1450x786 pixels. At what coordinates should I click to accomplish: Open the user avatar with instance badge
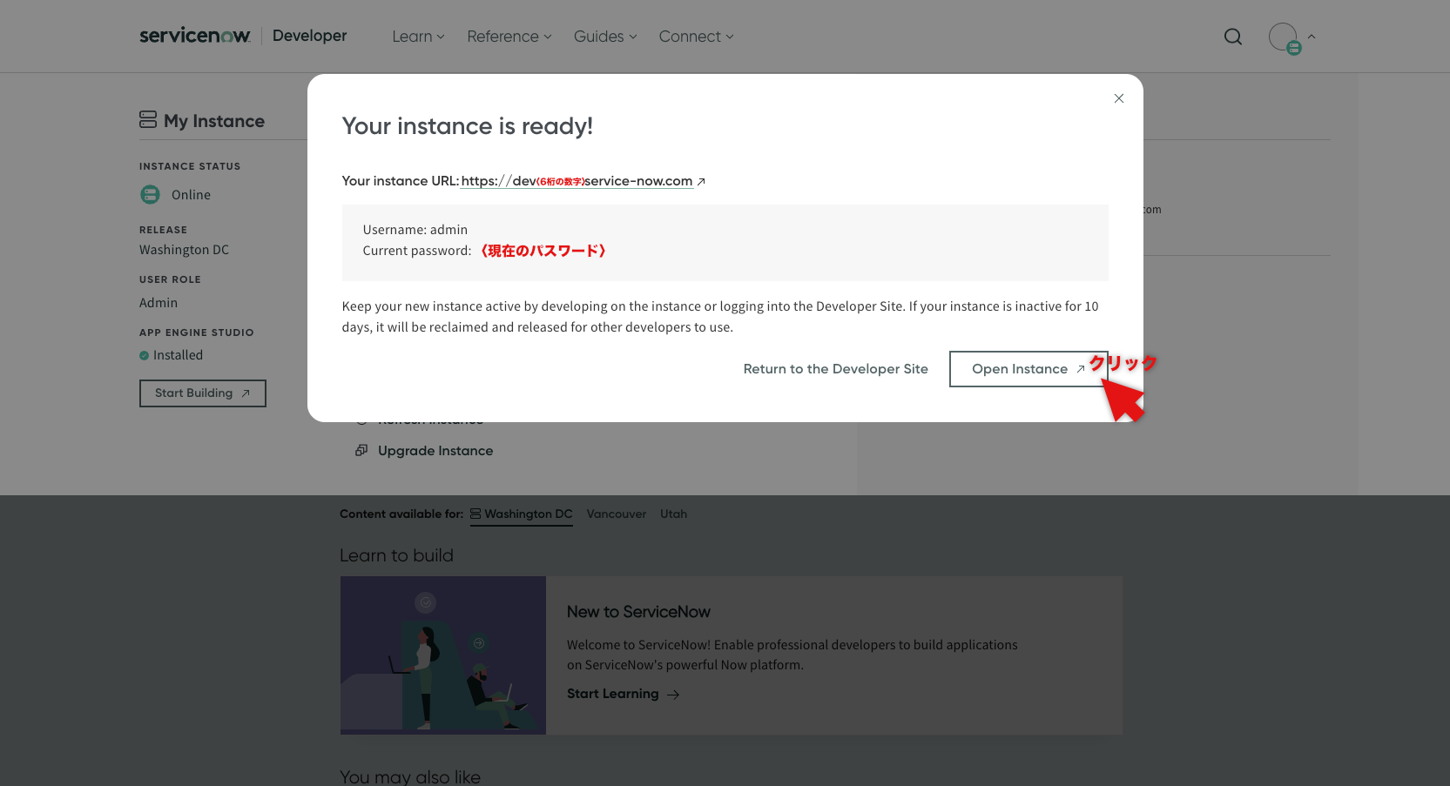(1284, 37)
